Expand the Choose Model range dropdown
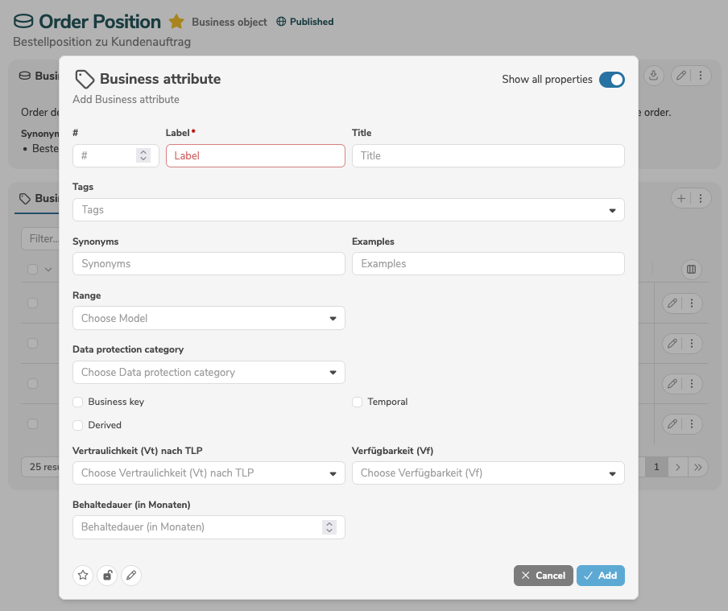The height and width of the screenshot is (611, 728). 209,318
